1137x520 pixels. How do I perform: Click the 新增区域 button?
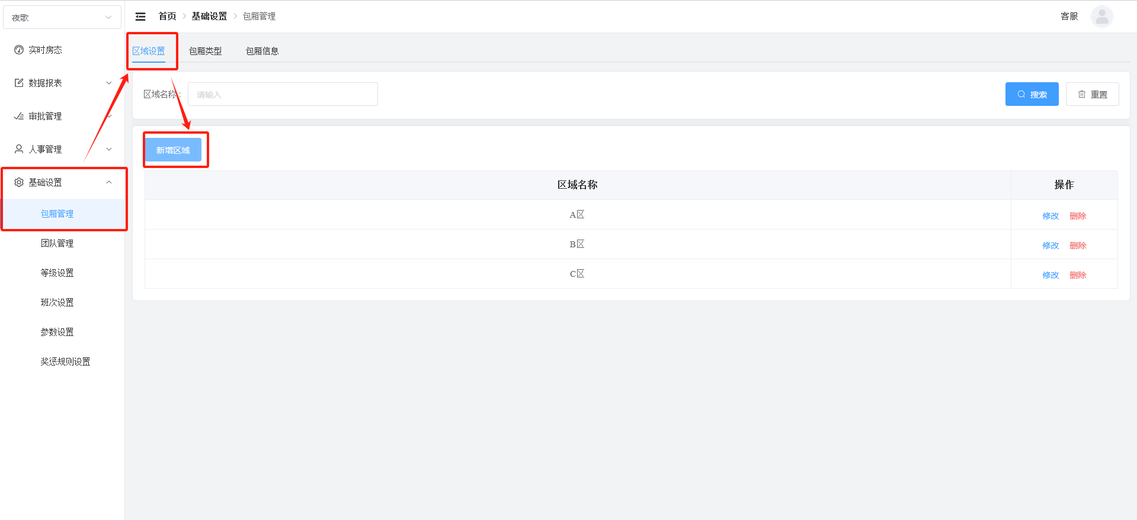pyautogui.click(x=173, y=150)
